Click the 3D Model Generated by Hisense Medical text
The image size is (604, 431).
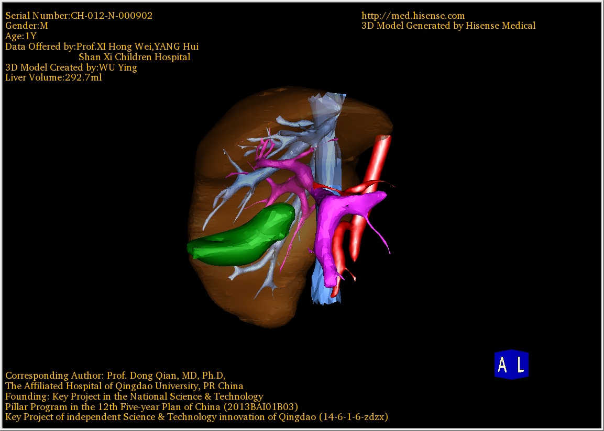(448, 26)
